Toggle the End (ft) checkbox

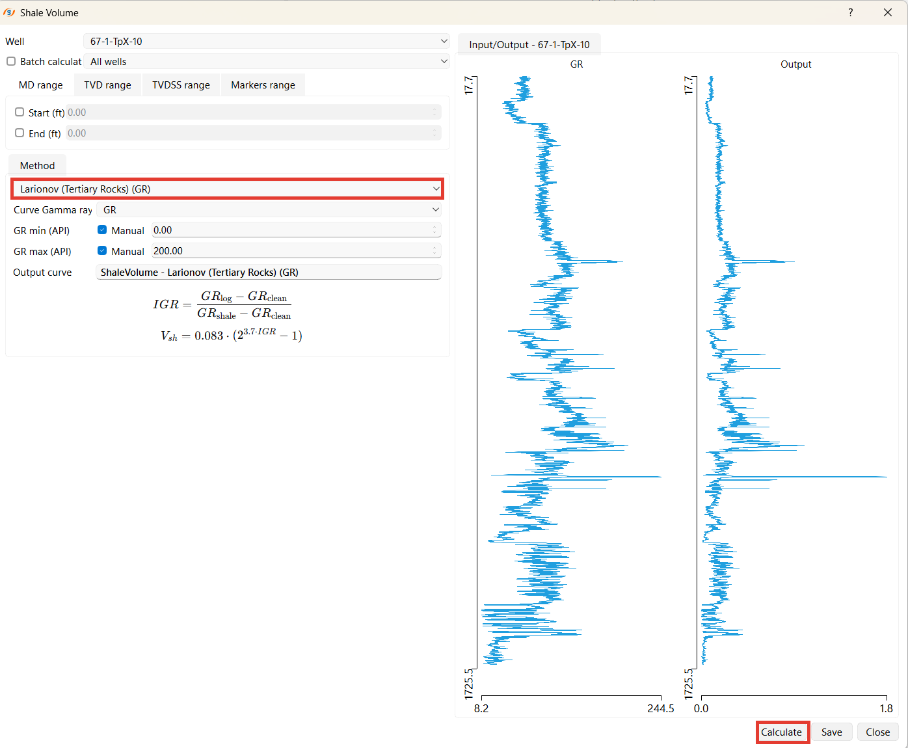coord(20,133)
